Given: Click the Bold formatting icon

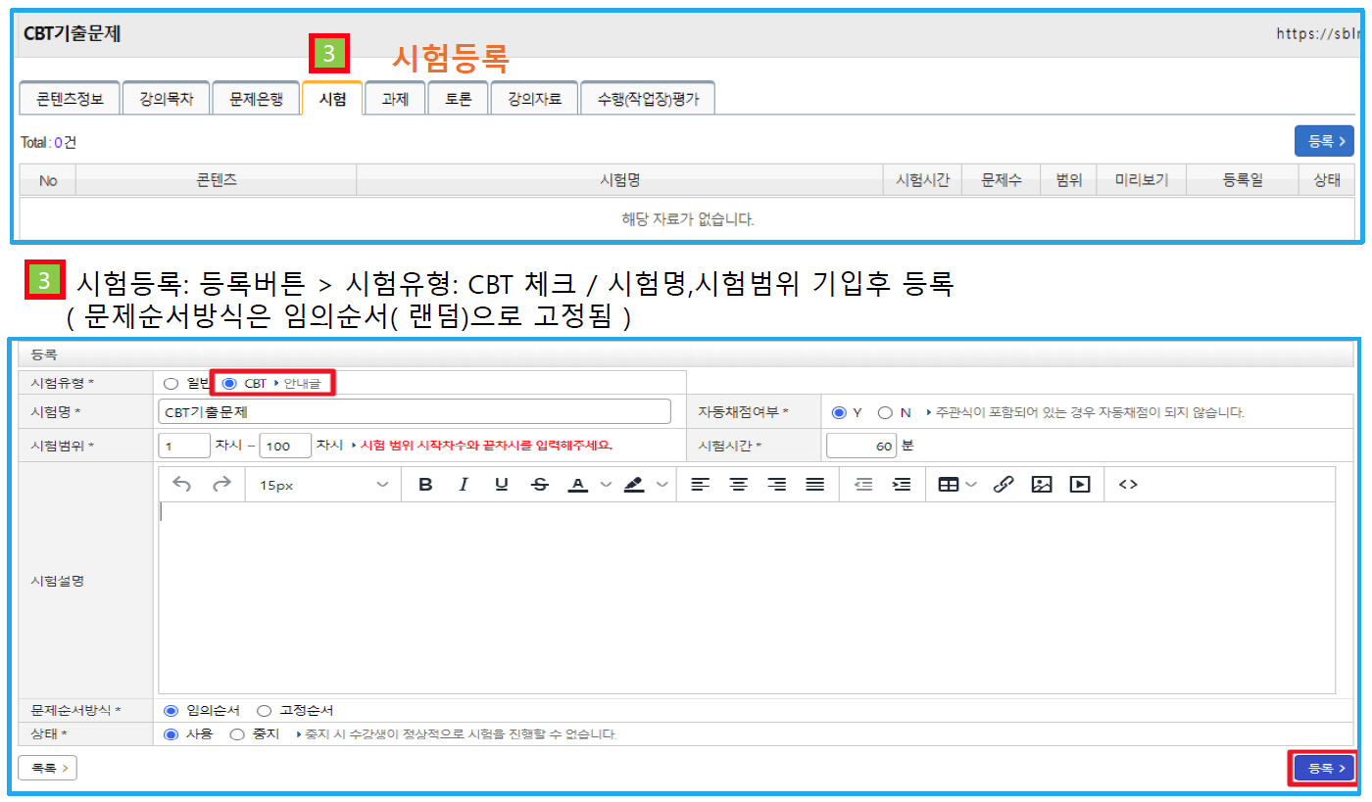Looking at the screenshot, I should click(425, 485).
